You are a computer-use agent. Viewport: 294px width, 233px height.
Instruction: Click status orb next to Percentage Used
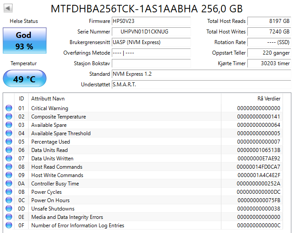coord(9,142)
